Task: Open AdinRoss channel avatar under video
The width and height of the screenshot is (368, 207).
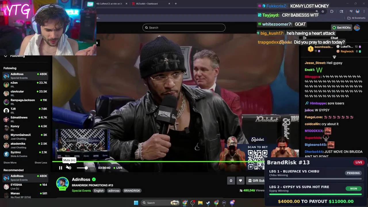Action: point(62,183)
